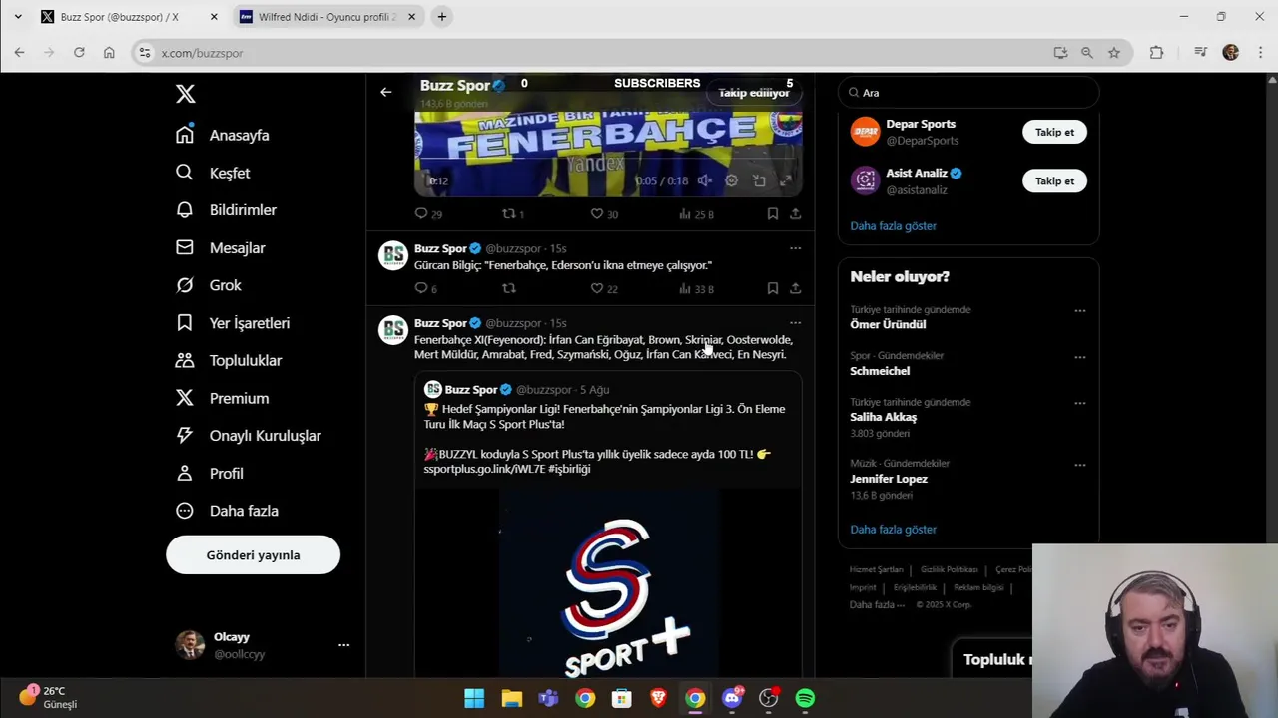Open Chrome extensions puzzle icon
This screenshot has height=718, width=1278.
coord(1156,53)
